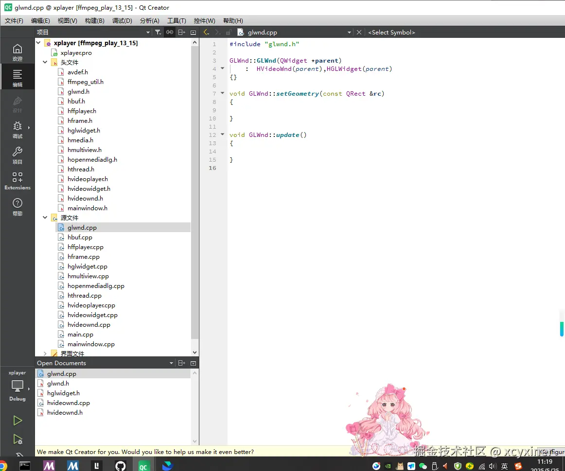Split the Projects side panel
This screenshot has width=565, height=471.
click(x=182, y=33)
